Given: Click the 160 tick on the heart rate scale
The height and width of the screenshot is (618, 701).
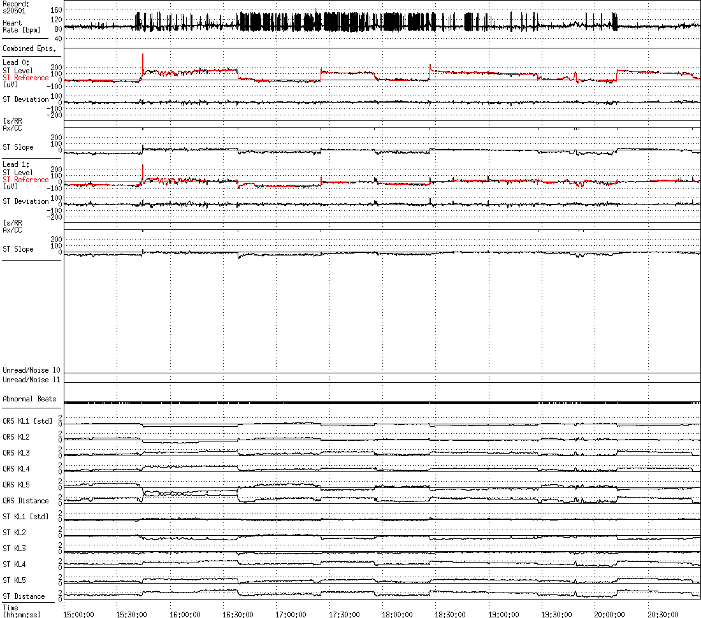Looking at the screenshot, I should [x=56, y=10].
